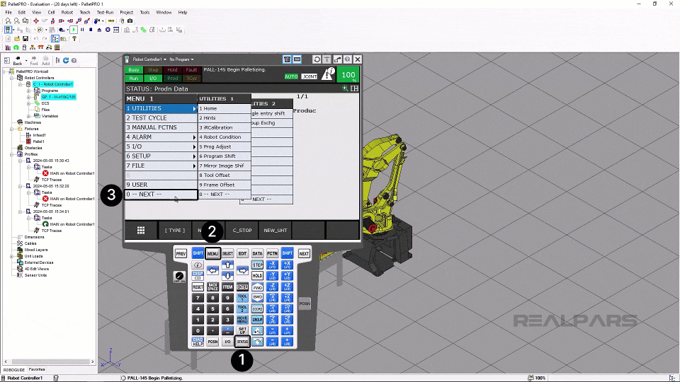Click the pendant down arrow key
Screen dimensions: 680x382
coord(227,276)
